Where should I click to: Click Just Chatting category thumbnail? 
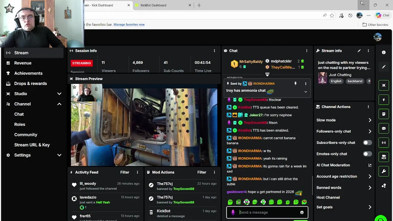coord(322,78)
